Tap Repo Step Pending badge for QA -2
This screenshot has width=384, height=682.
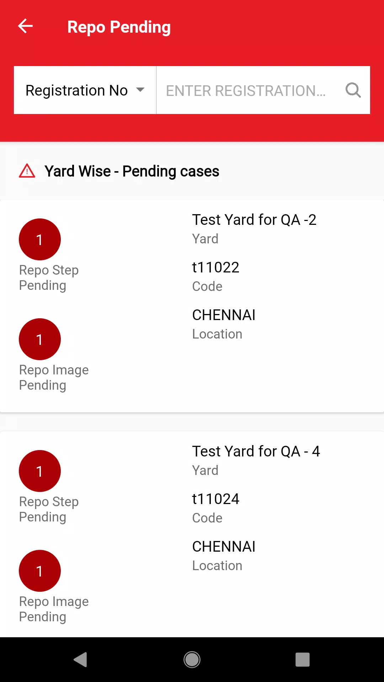[x=40, y=239]
